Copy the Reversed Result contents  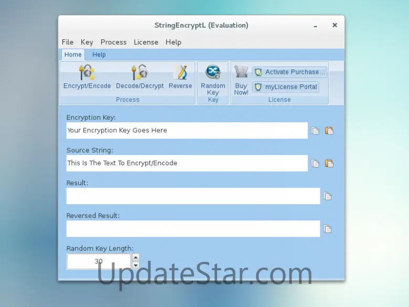tap(327, 229)
